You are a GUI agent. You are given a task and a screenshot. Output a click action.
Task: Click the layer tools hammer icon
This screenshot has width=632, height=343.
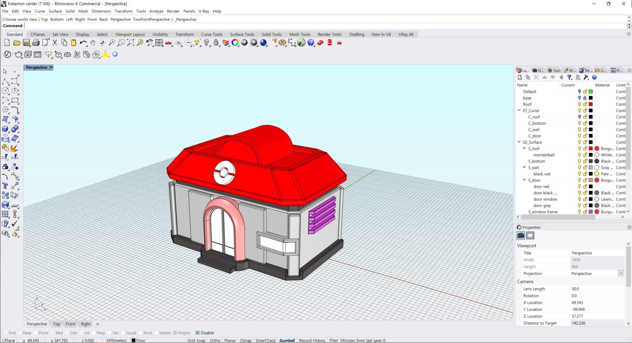(586, 77)
